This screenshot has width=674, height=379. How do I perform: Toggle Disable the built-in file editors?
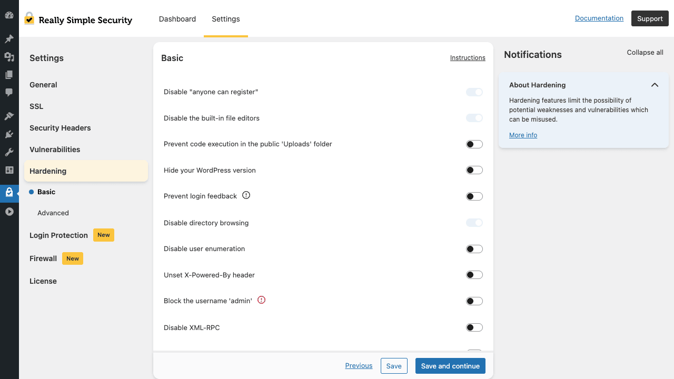click(x=474, y=118)
